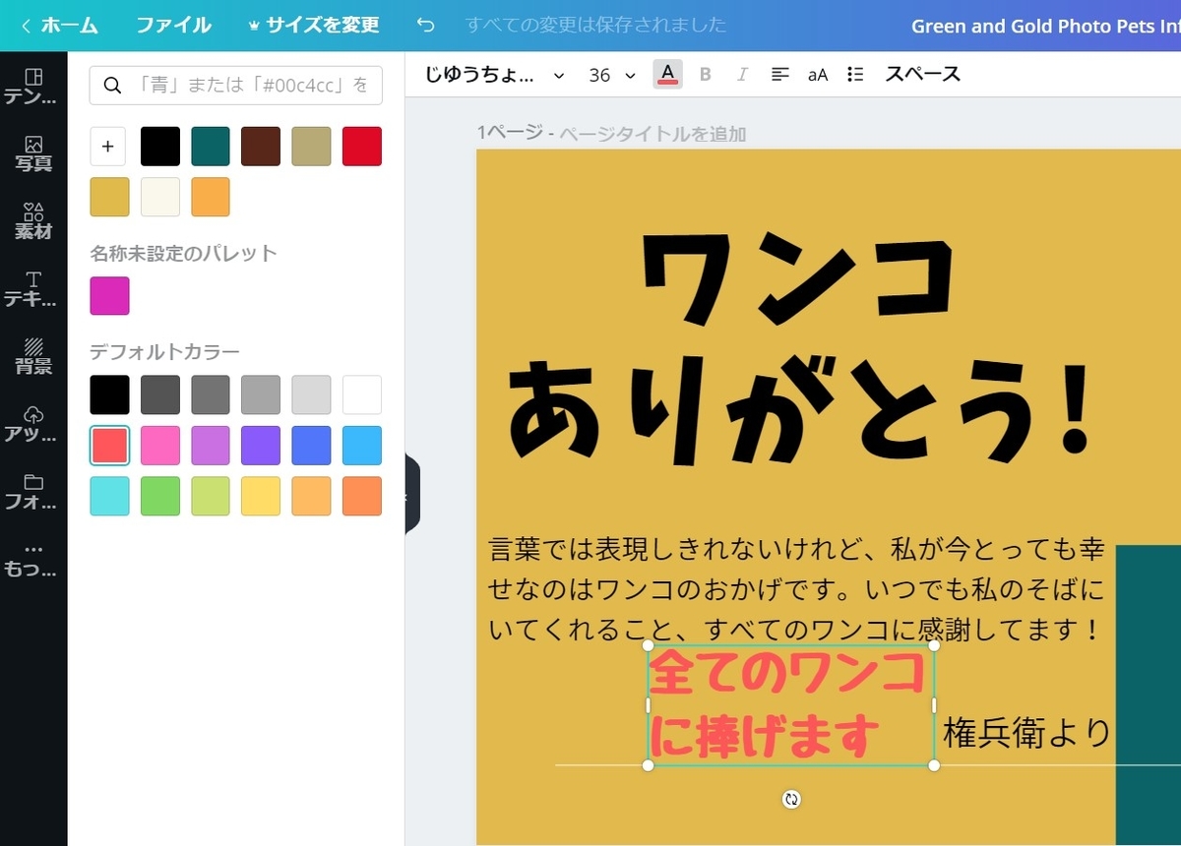Image resolution: width=1181 pixels, height=846 pixels.
Task: Click the color search input field
Action: pos(234,86)
